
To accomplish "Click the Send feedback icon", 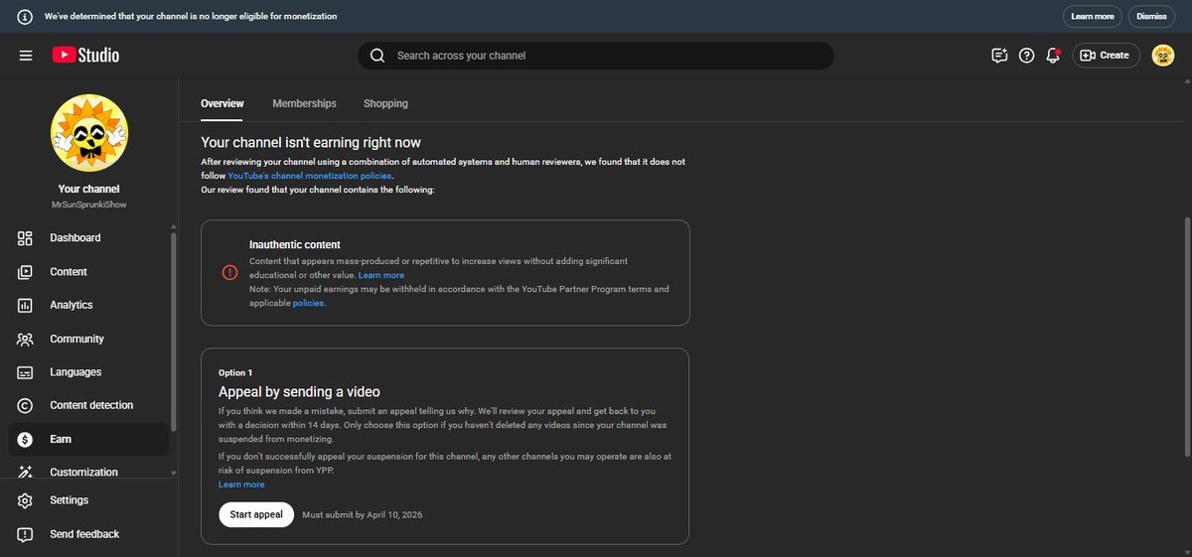I will tap(26, 534).
